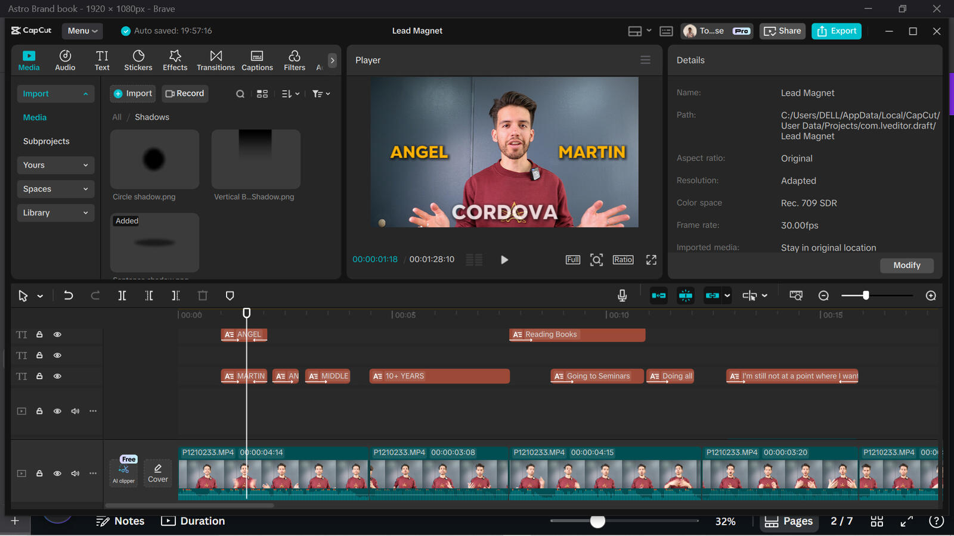This screenshot has width=954, height=536.
Task: Open the CapCut Menu dropdown
Action: [x=82, y=31]
